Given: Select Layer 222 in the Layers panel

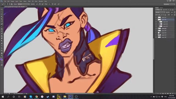Looking at the screenshot, I should point(166,28).
